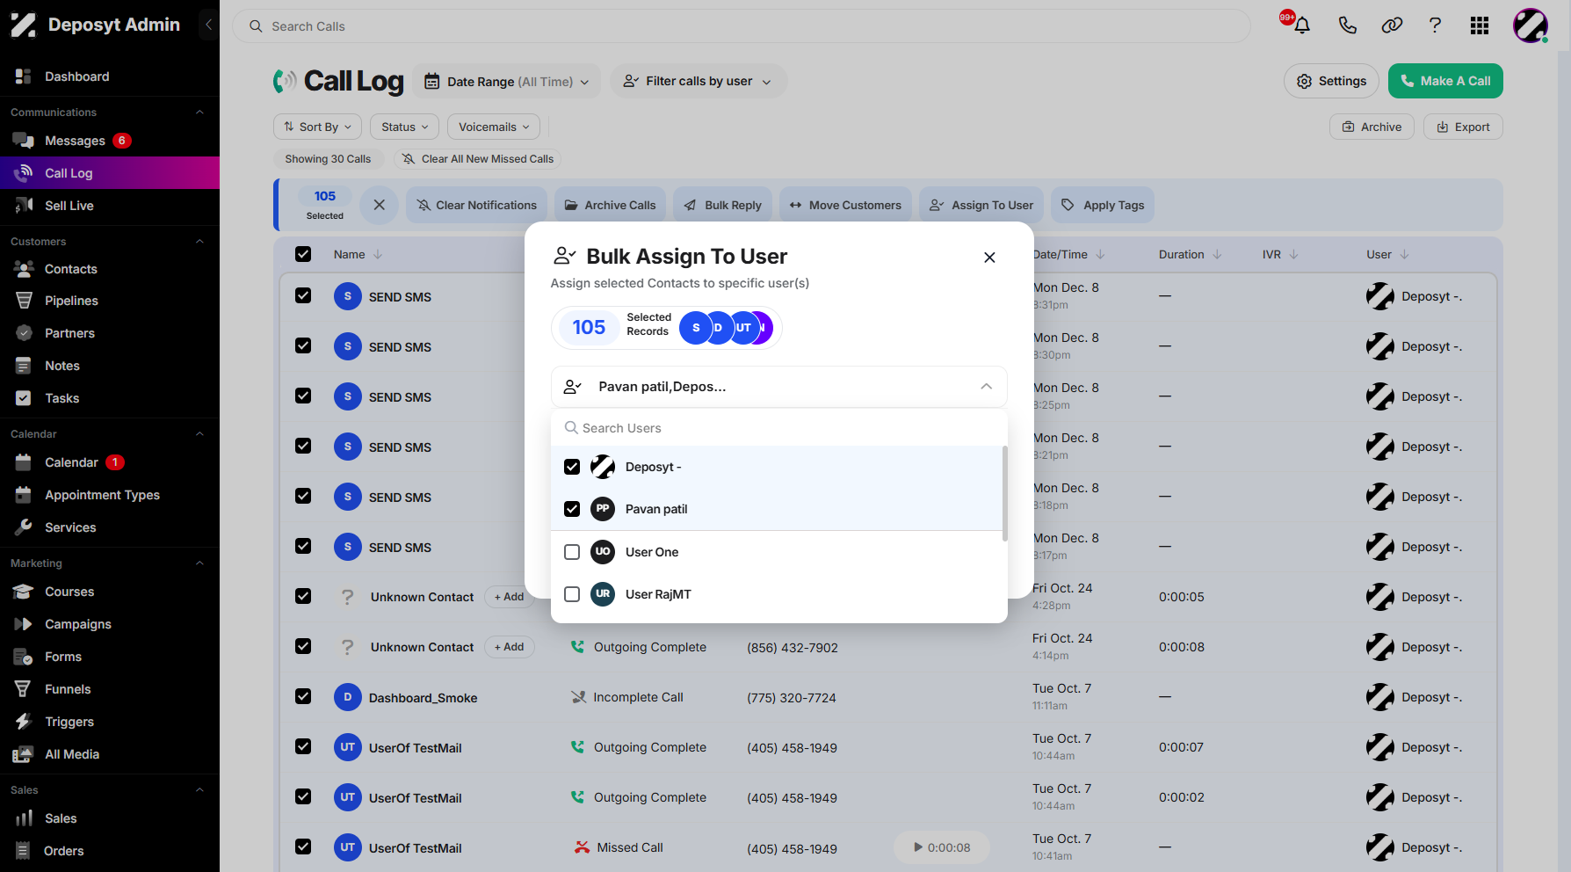The width and height of the screenshot is (1571, 872).
Task: Clear the 105 selected calls with X
Action: (379, 205)
